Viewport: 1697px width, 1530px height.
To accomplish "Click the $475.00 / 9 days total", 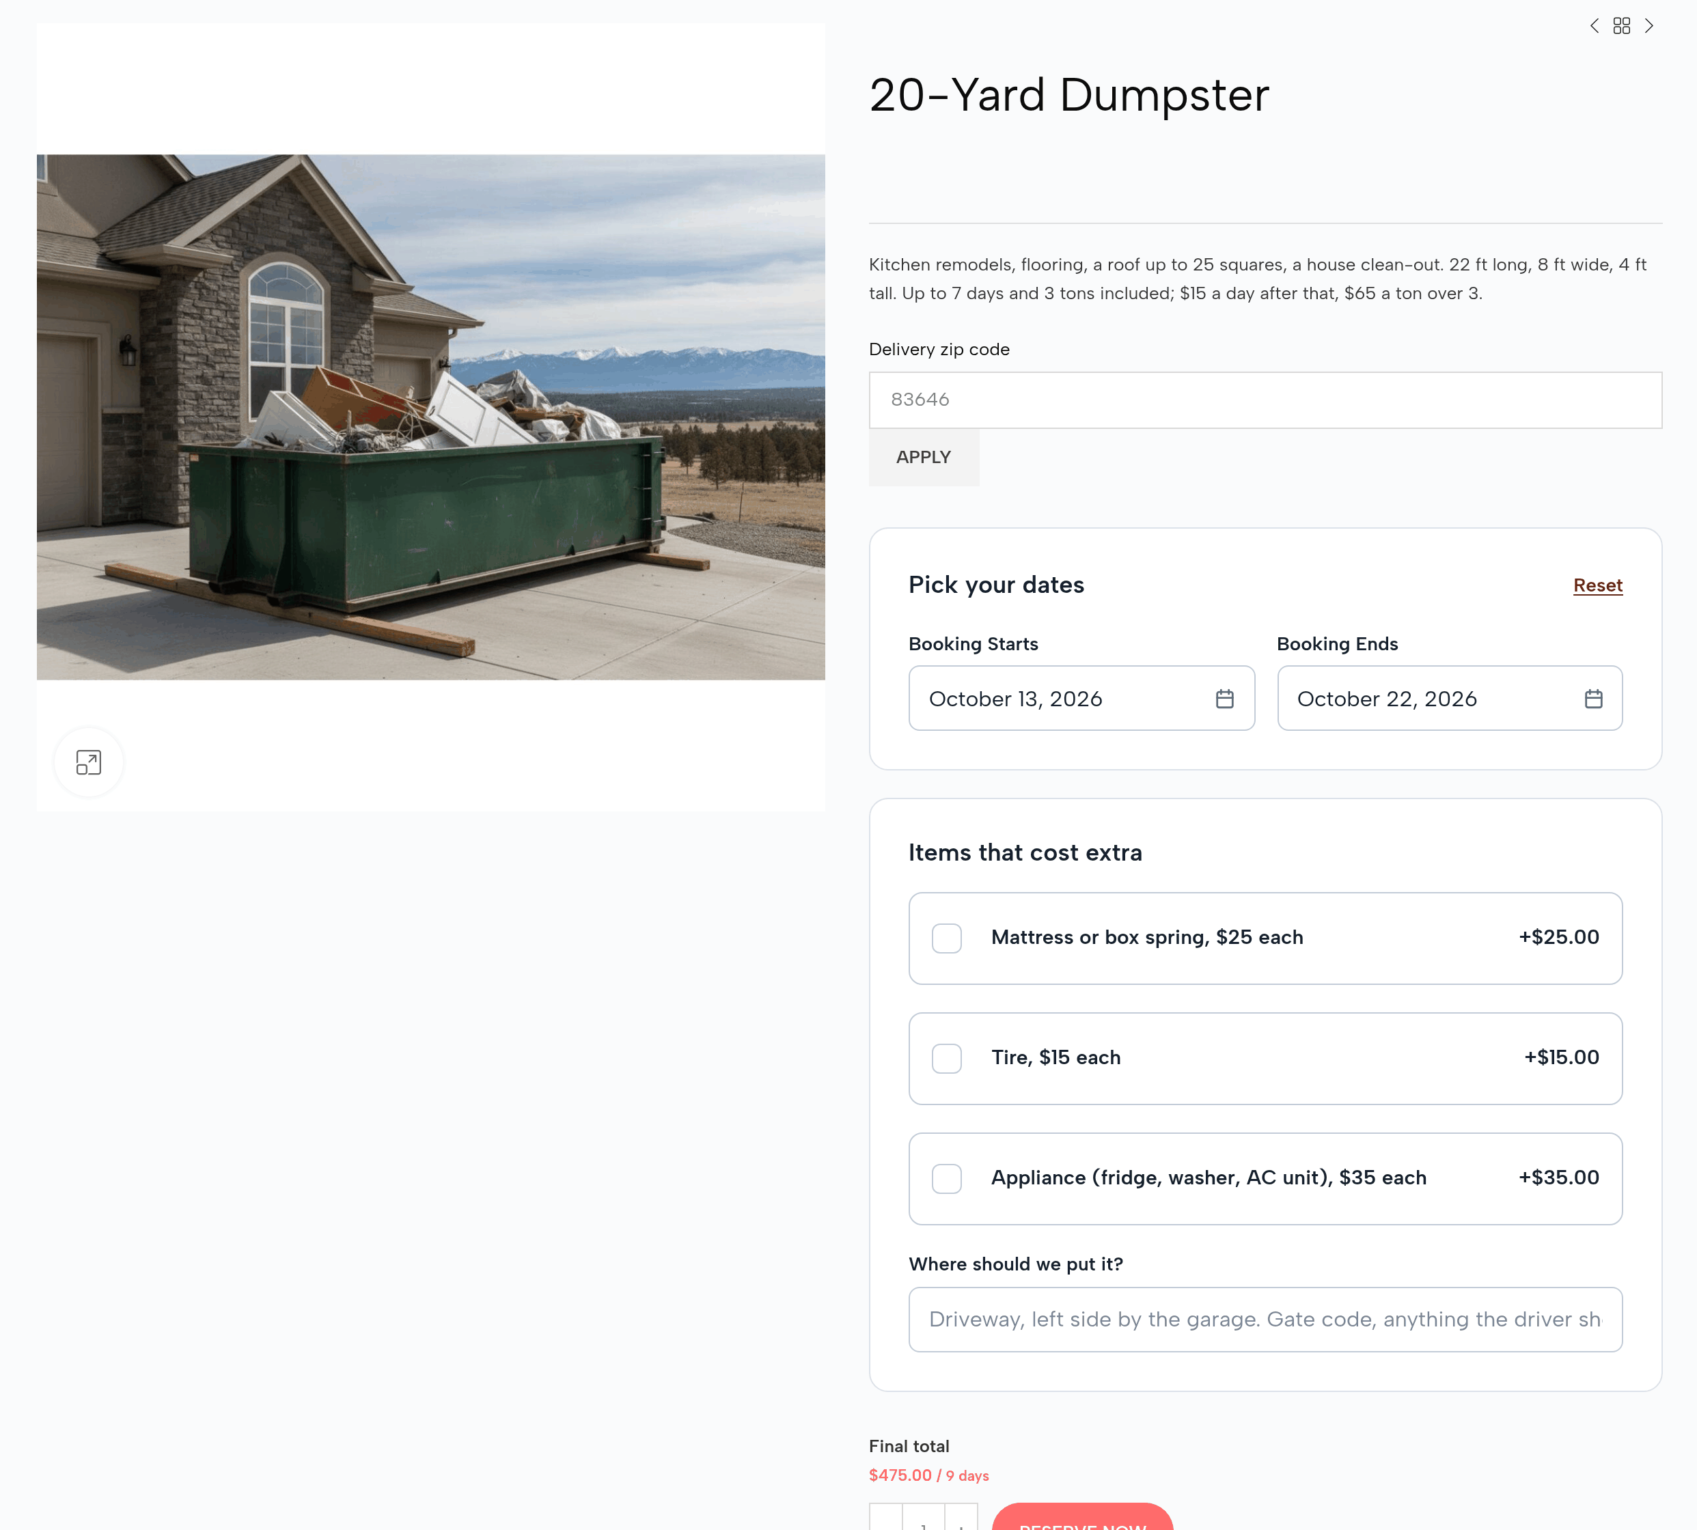I will [x=928, y=1475].
